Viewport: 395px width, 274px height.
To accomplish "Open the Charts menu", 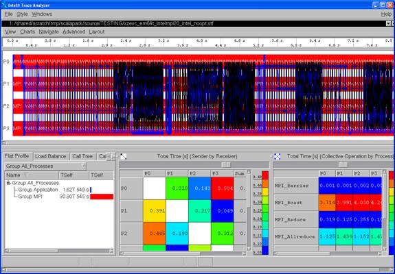I will [27, 32].
